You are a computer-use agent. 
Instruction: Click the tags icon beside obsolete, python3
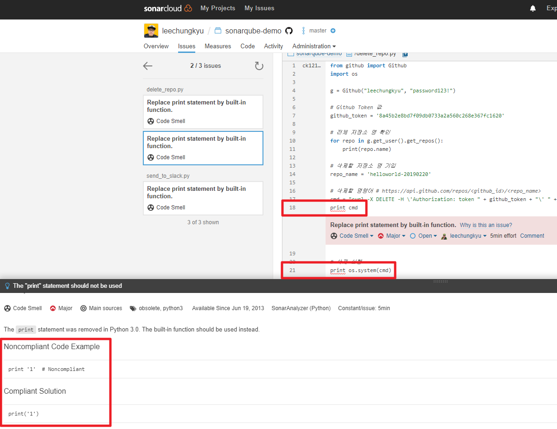tap(133, 308)
